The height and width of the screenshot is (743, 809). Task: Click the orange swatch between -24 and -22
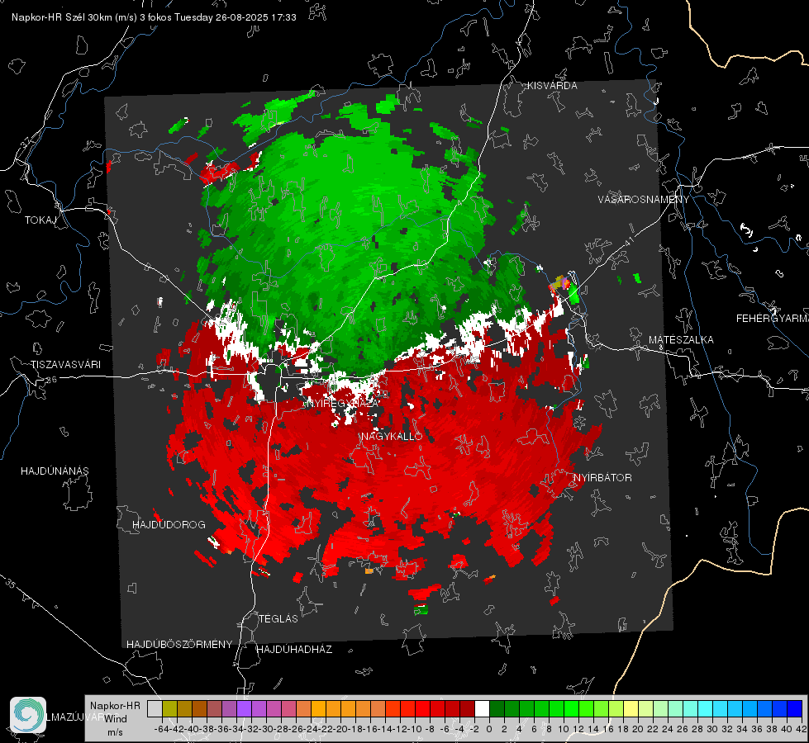(x=318, y=709)
